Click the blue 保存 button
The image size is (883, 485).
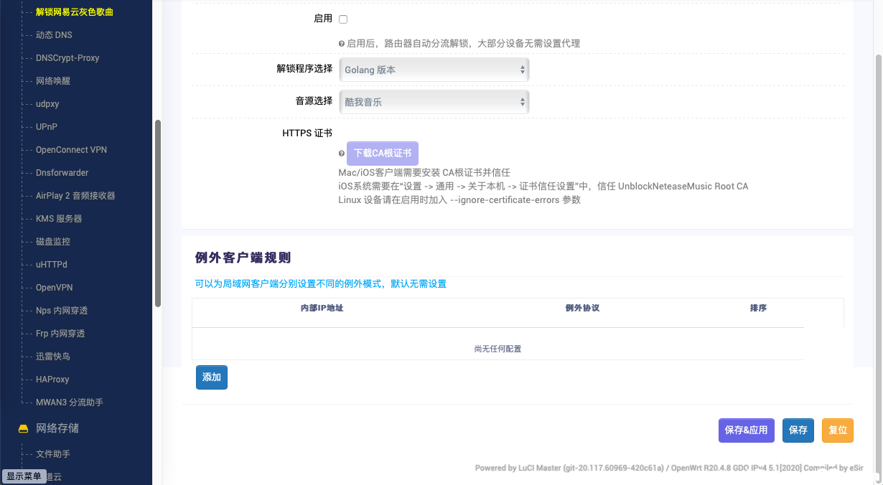[798, 430]
